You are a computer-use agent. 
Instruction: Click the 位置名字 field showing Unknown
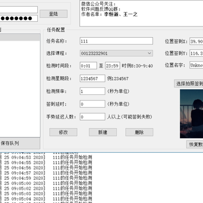coord(196,65)
